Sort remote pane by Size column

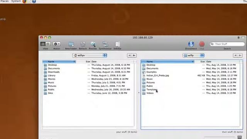pyautogui.click(x=200, y=62)
